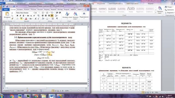Apply red font color

[26, 19]
